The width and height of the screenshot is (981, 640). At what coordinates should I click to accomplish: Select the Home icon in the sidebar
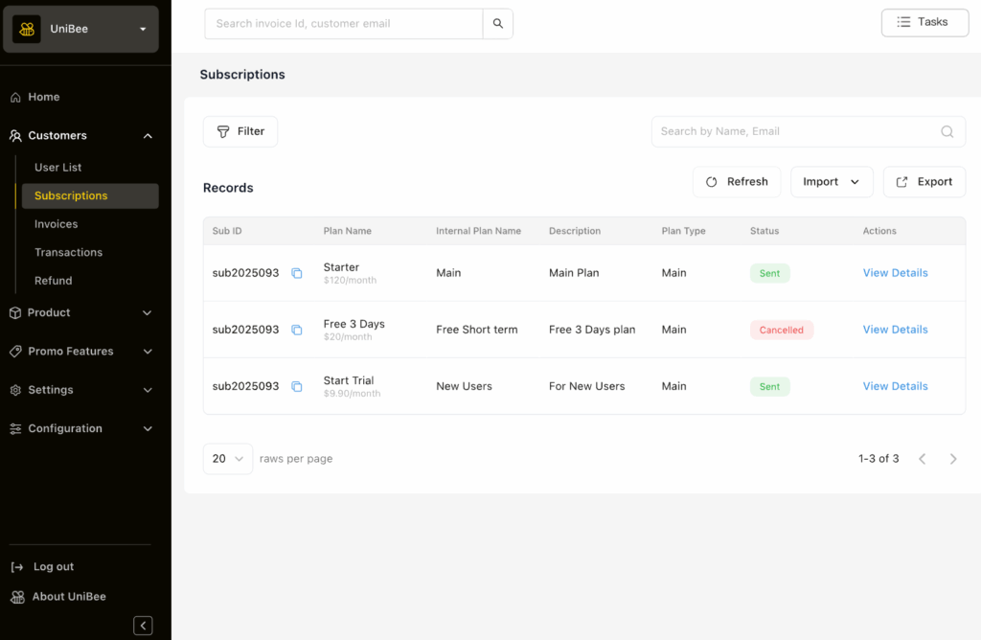[14, 97]
